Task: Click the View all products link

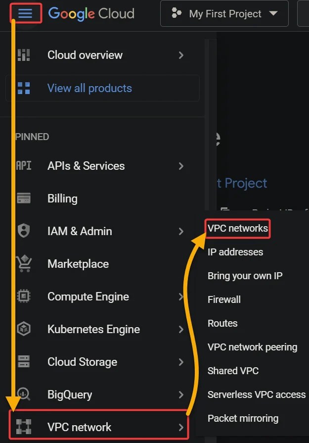Action: tap(89, 88)
